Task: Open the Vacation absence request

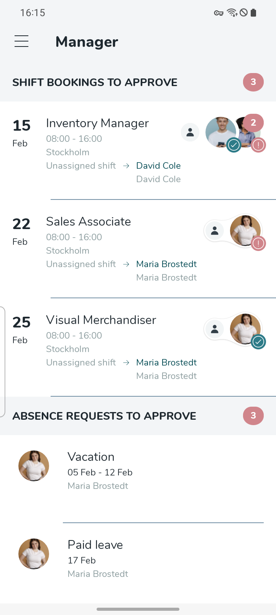Action: tap(91, 457)
